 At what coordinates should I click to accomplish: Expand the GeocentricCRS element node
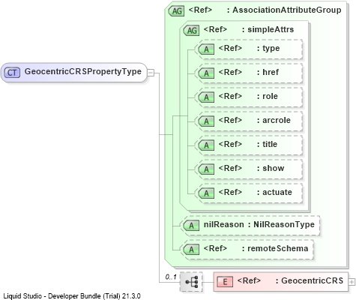click(352, 282)
